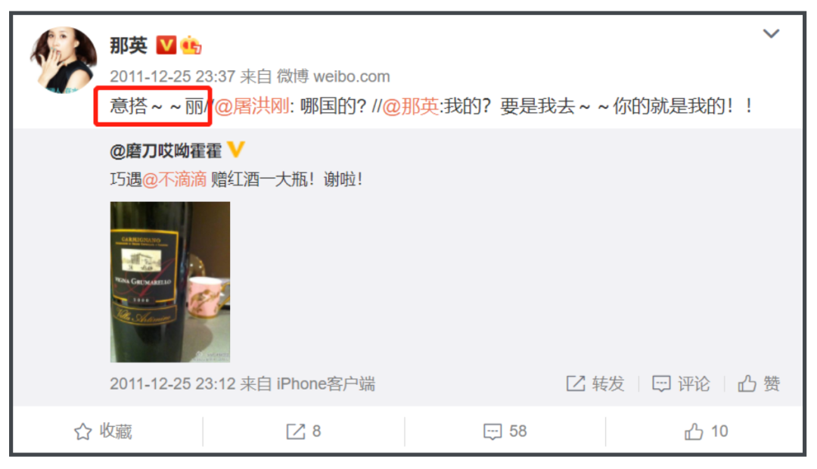This screenshot has width=817, height=469.
Task: Click the 收藏 star to favorite post
Action: point(103,431)
